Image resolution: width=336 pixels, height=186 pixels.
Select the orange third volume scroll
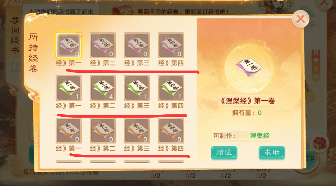137,131
